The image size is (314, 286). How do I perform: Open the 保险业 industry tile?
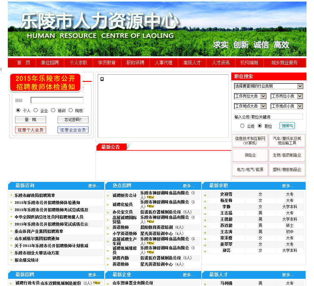pos(250,155)
